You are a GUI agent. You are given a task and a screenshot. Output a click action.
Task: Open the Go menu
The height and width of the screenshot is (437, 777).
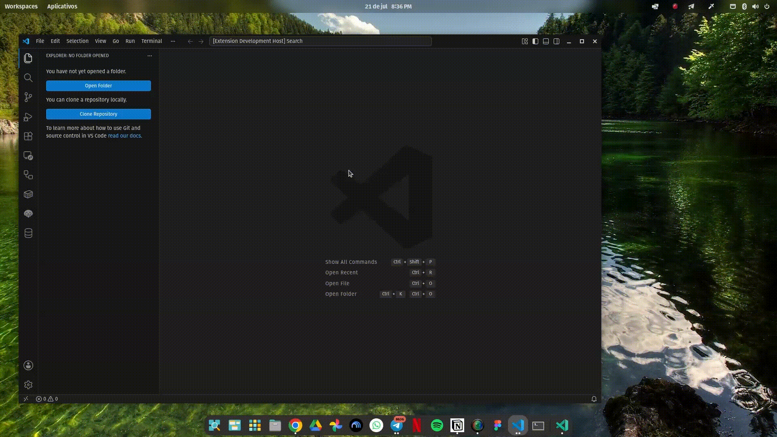point(116,41)
